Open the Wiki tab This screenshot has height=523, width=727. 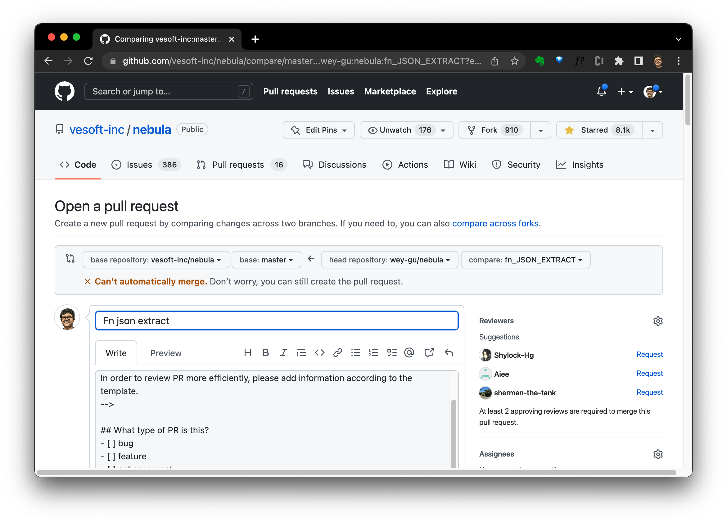pyautogui.click(x=460, y=165)
